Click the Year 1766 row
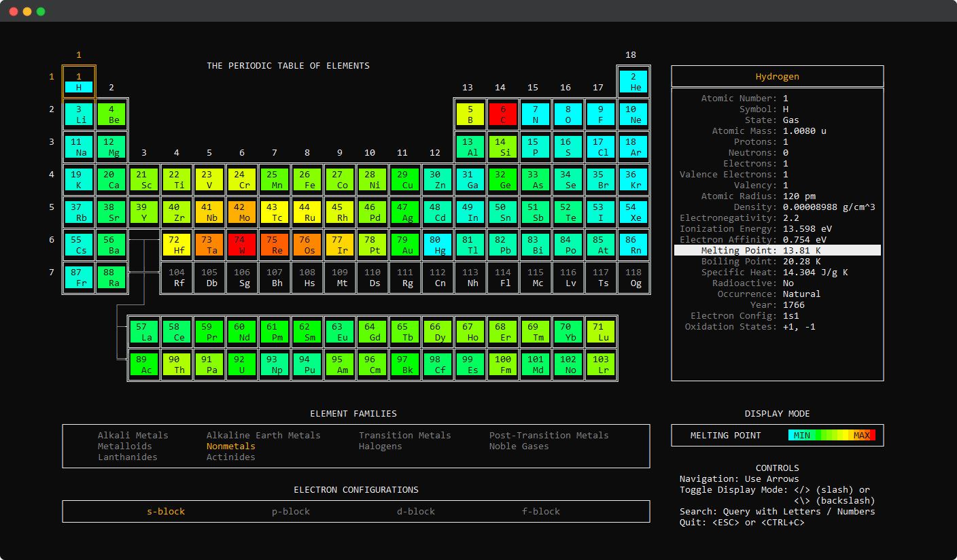Image resolution: width=957 pixels, height=560 pixels. point(778,305)
